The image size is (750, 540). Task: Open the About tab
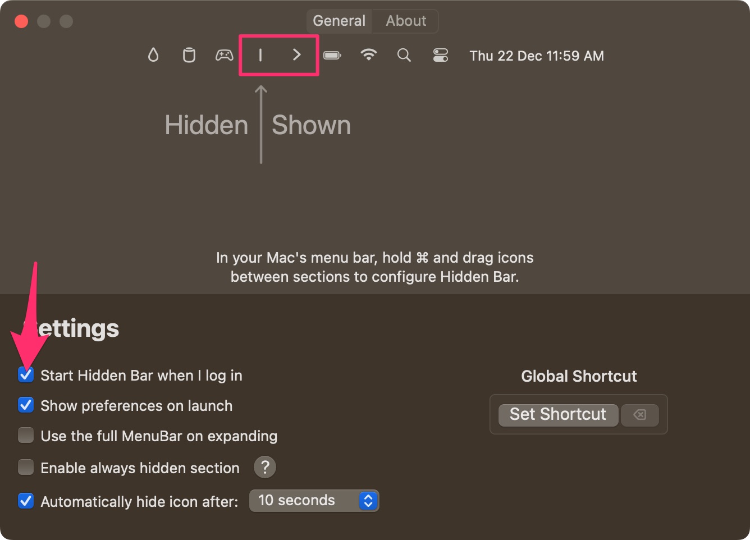tap(406, 21)
